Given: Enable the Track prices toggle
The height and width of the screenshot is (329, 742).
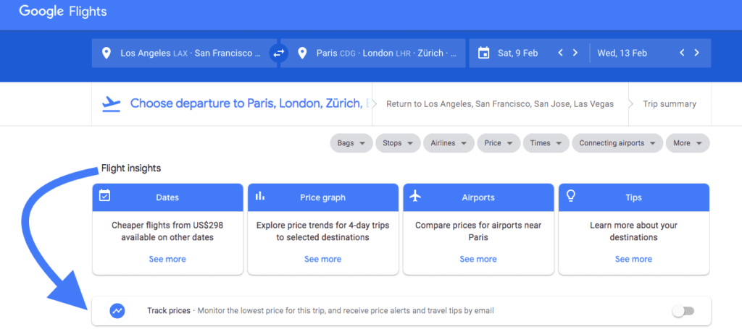Looking at the screenshot, I should point(683,311).
